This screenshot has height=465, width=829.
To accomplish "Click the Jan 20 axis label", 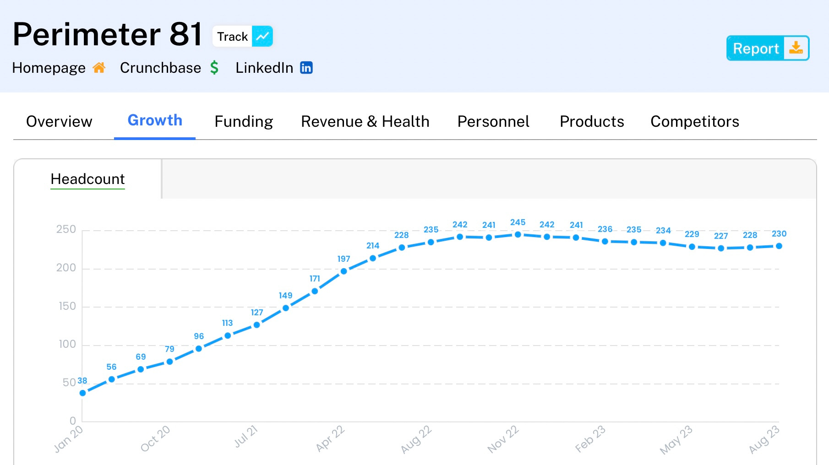I will pyautogui.click(x=69, y=439).
